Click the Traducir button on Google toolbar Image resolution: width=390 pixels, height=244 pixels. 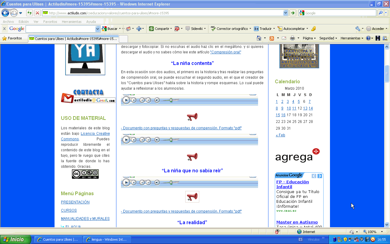pos(263,29)
